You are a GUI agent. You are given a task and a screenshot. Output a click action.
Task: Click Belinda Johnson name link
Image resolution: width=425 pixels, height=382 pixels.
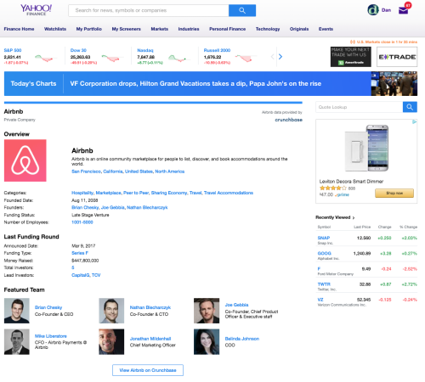pyautogui.click(x=242, y=339)
